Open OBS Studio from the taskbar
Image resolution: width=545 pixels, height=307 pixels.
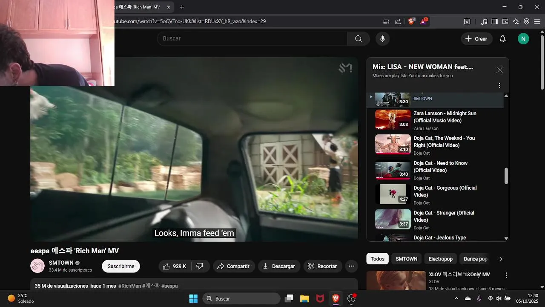351,298
